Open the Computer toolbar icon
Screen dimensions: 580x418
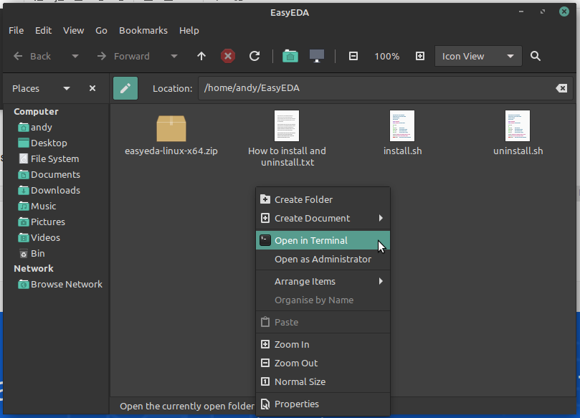317,56
